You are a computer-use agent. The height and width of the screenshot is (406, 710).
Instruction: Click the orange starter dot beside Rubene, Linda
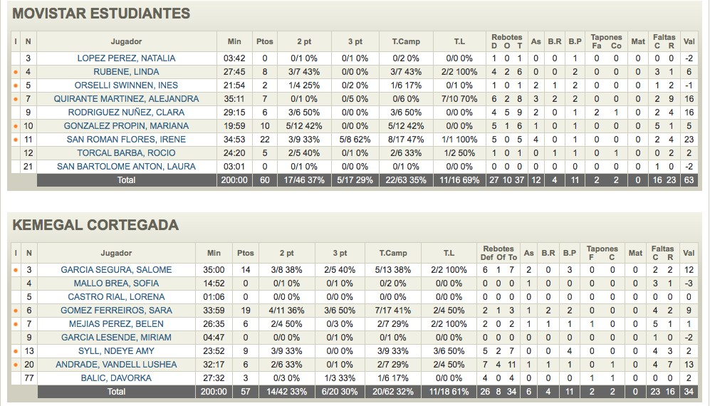click(x=16, y=72)
